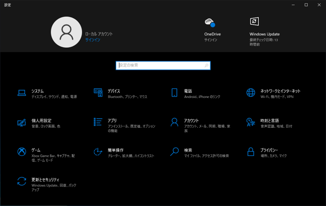Screen dimensions: 326x206
Task: Click the アンインストール、既定値 description
Action: tap(131, 128)
